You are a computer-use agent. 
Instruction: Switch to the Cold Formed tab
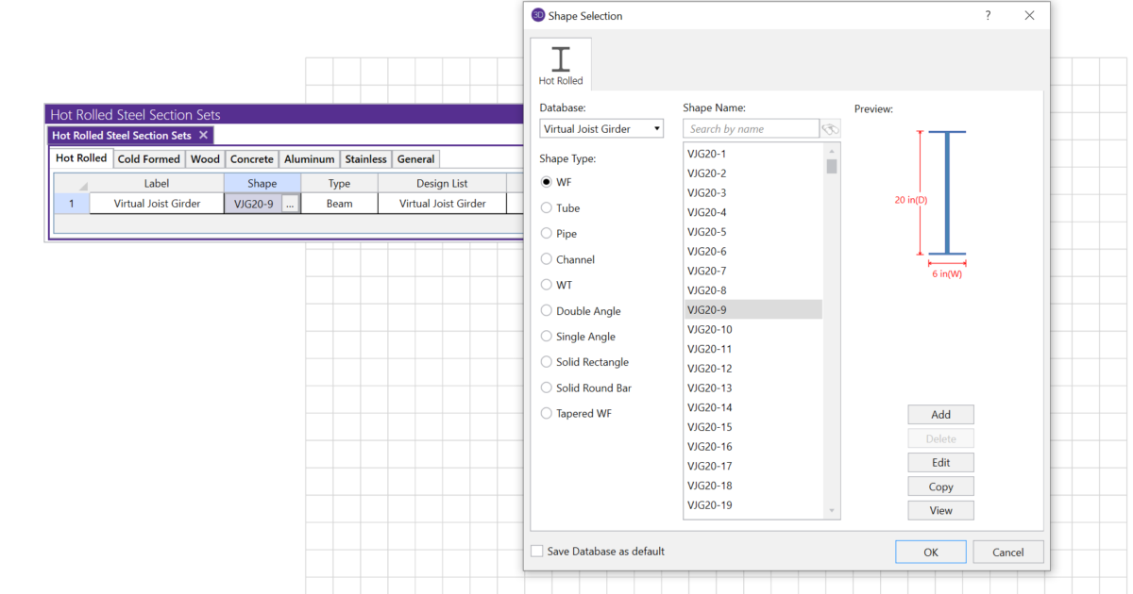[148, 159]
